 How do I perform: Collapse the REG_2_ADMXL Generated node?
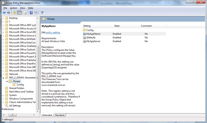[3, 78]
